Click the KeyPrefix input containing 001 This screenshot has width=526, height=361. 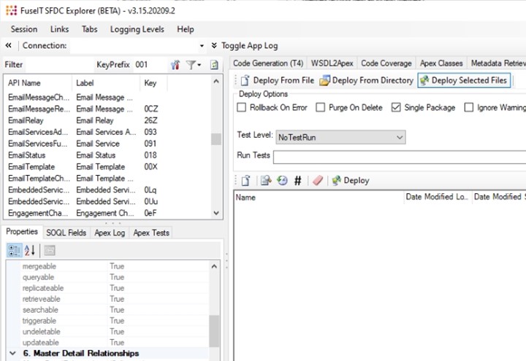[x=150, y=65]
